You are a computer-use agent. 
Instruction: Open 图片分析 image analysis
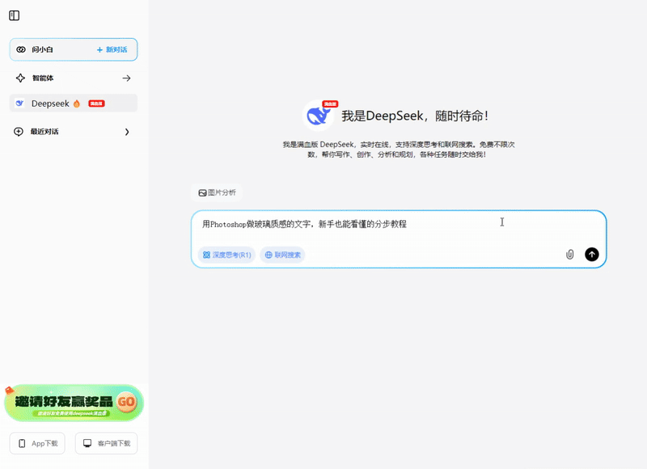(x=217, y=192)
